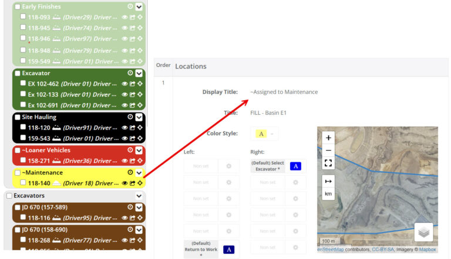Viewport: 451px width, 259px height.
Task: Click clock icon on JD 670 (157-589)
Action: tap(130, 207)
